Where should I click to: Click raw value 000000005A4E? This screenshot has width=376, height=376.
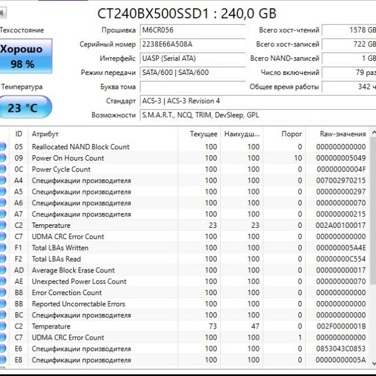[341, 247]
